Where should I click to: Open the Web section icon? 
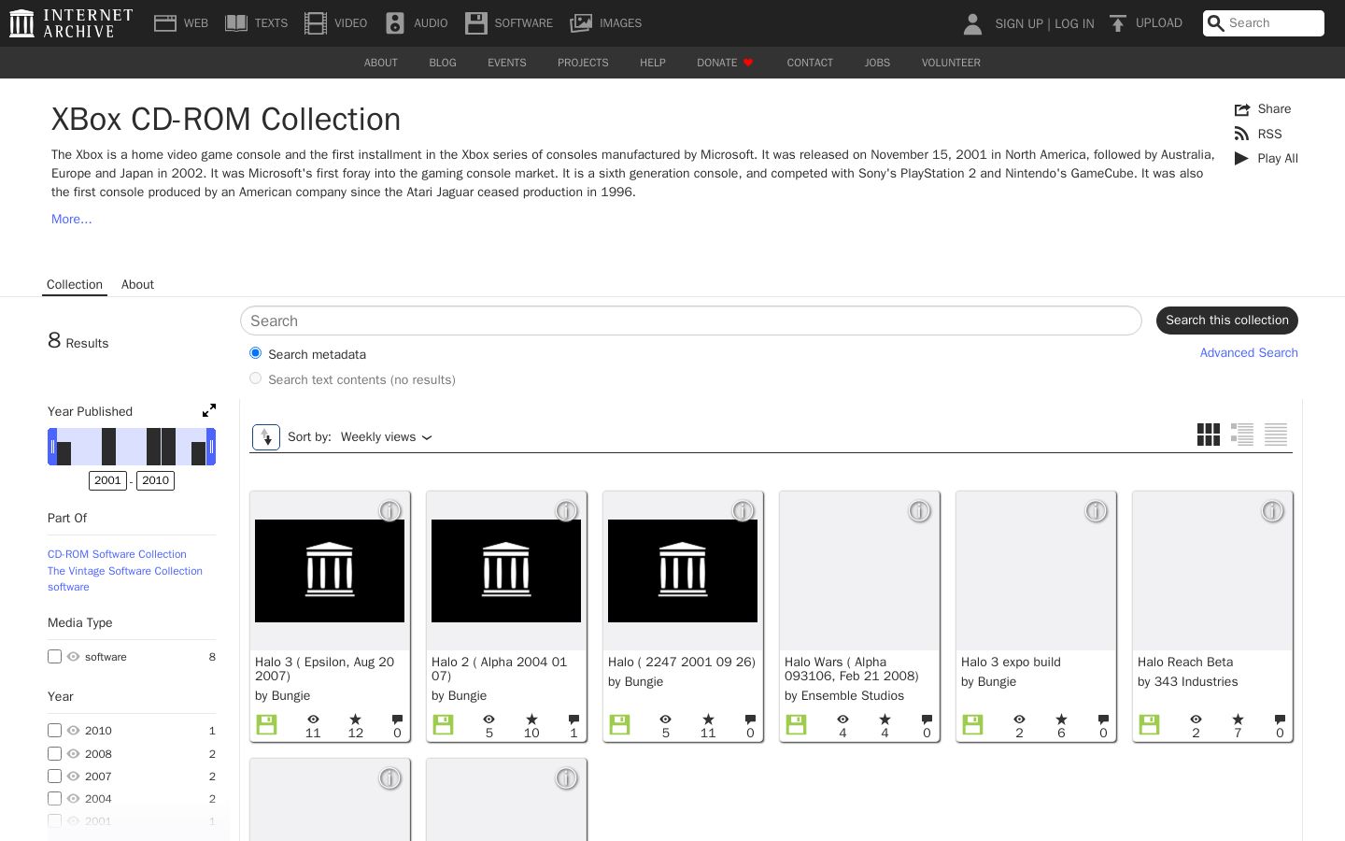(x=165, y=23)
